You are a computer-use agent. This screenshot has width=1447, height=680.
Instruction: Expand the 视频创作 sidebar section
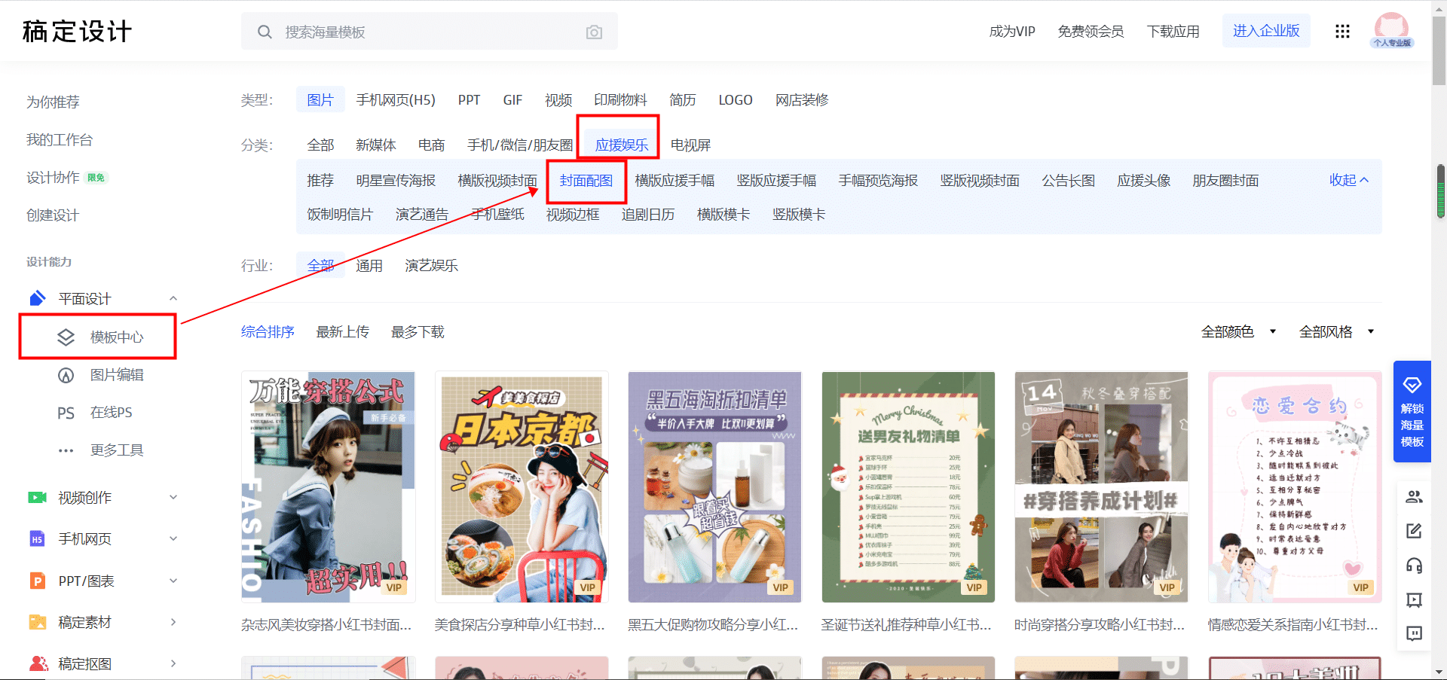click(173, 498)
